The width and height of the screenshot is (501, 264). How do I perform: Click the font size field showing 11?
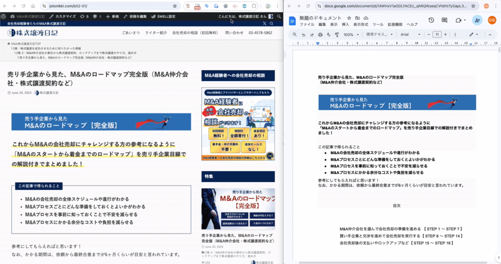(437, 34)
